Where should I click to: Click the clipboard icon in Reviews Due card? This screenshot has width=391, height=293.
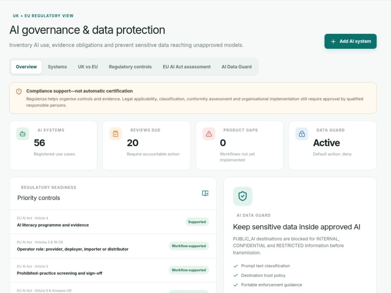116,134
